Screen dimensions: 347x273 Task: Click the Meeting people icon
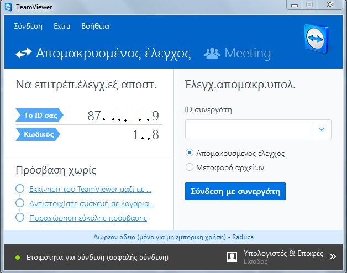[212, 53]
